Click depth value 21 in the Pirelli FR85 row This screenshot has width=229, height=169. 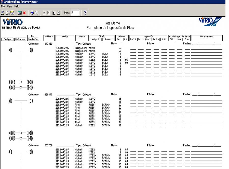(x=120, y=122)
